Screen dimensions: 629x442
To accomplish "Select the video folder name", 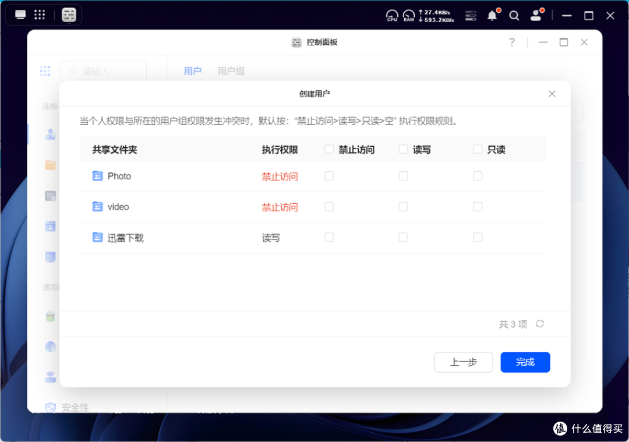I will click(x=118, y=207).
